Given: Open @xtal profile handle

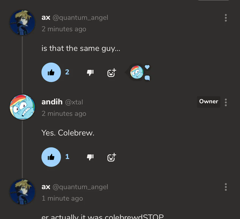Looking at the screenshot, I should [x=74, y=102].
